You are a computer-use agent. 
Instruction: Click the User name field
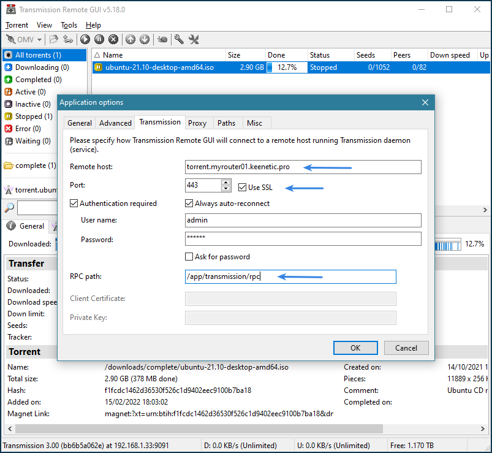click(303, 221)
